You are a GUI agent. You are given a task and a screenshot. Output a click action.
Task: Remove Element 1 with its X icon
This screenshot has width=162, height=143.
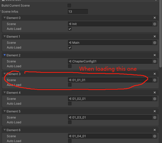coord(155,36)
